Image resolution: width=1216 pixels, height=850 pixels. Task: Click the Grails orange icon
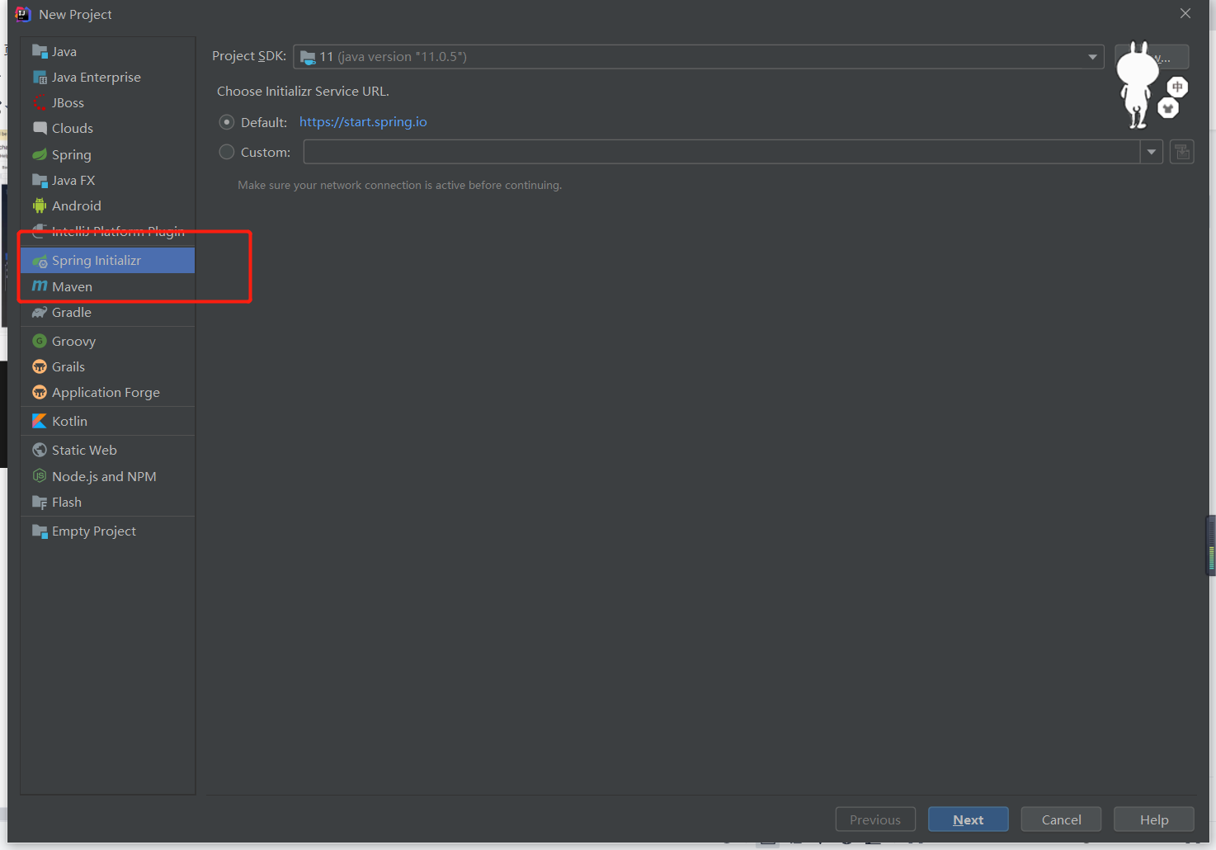pos(40,366)
